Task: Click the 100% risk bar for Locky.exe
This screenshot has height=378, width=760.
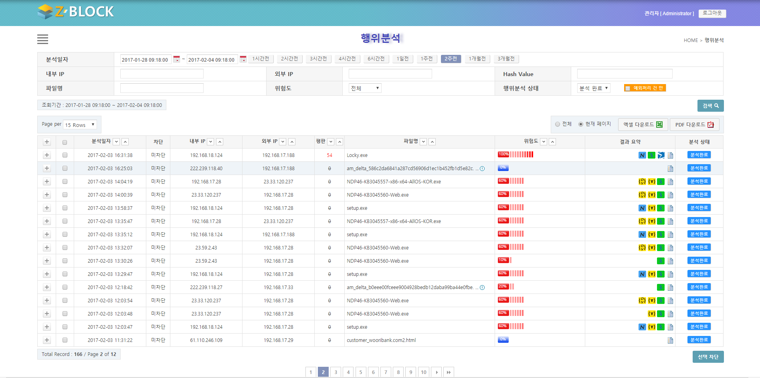Action: click(515, 155)
